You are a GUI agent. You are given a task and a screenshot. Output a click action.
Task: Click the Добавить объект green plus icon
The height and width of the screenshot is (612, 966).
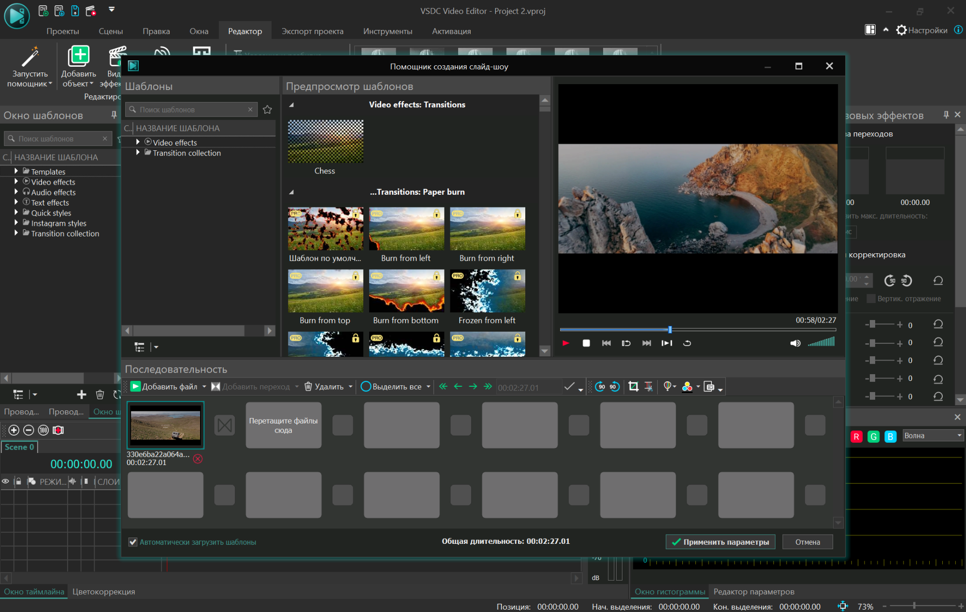78,56
